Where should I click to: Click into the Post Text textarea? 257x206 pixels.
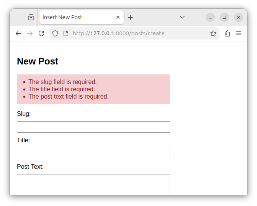tap(93, 185)
